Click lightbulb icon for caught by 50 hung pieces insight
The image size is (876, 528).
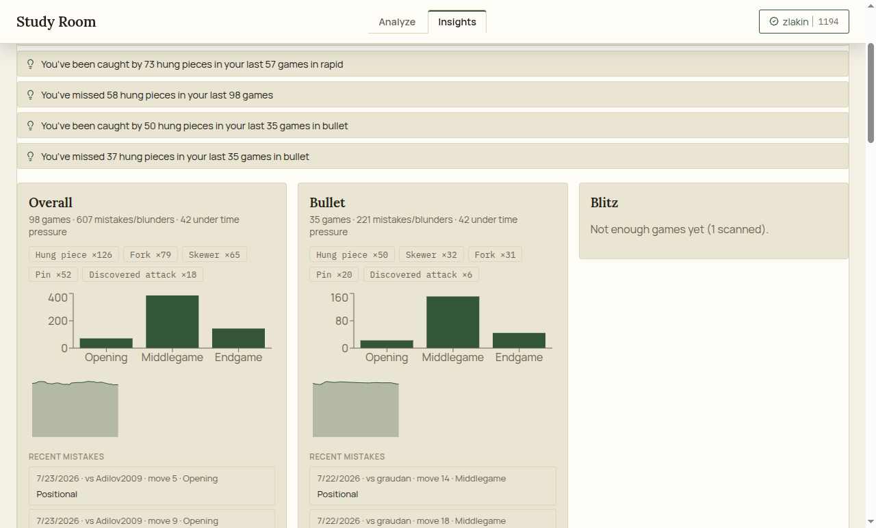pyautogui.click(x=30, y=126)
